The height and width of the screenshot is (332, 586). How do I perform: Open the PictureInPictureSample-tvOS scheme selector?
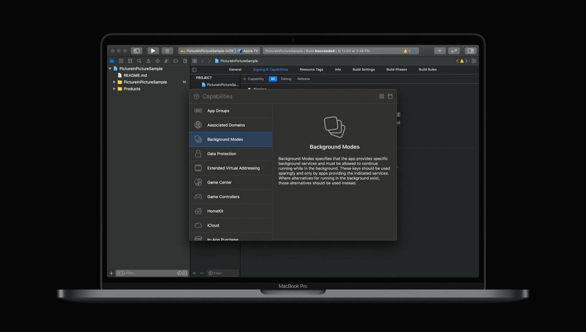click(207, 51)
